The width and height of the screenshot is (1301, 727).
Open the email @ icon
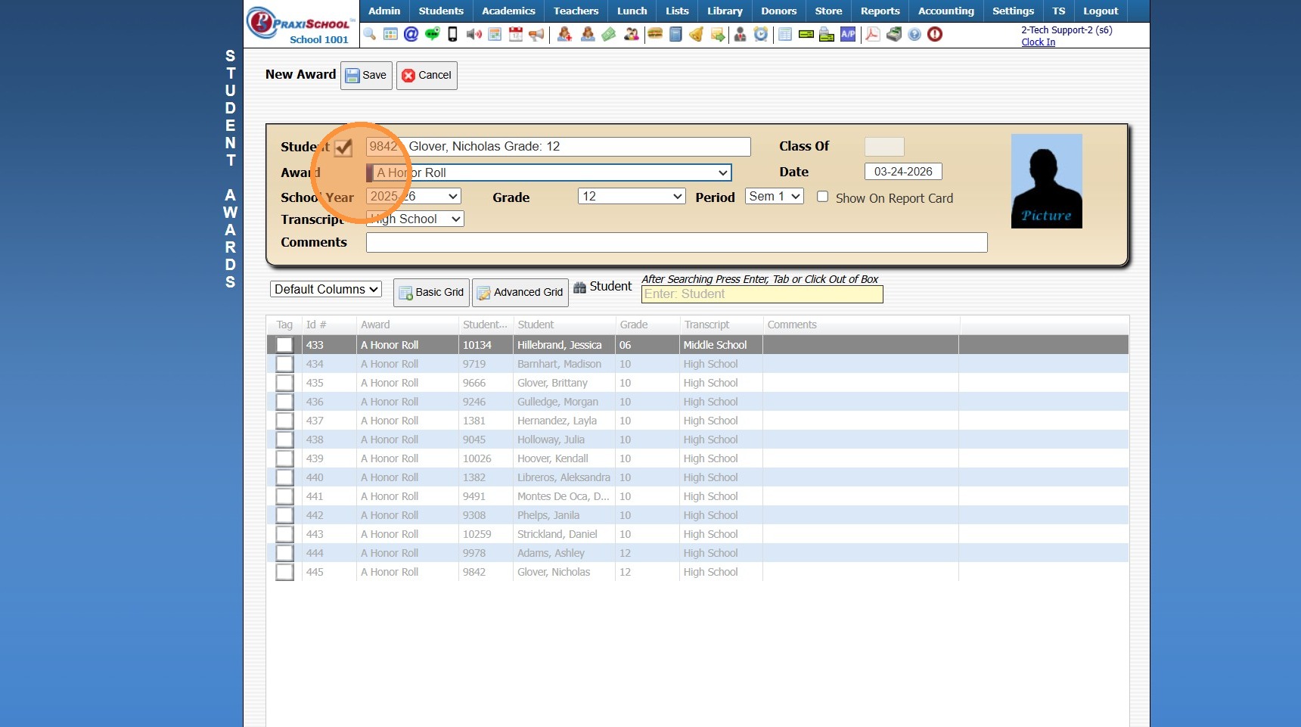point(411,34)
